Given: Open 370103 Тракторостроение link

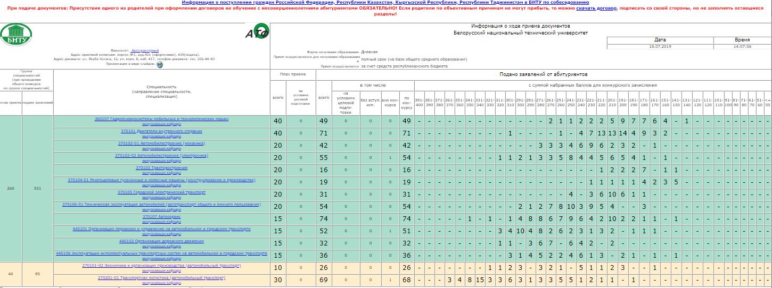Looking at the screenshot, I should (x=161, y=167).
